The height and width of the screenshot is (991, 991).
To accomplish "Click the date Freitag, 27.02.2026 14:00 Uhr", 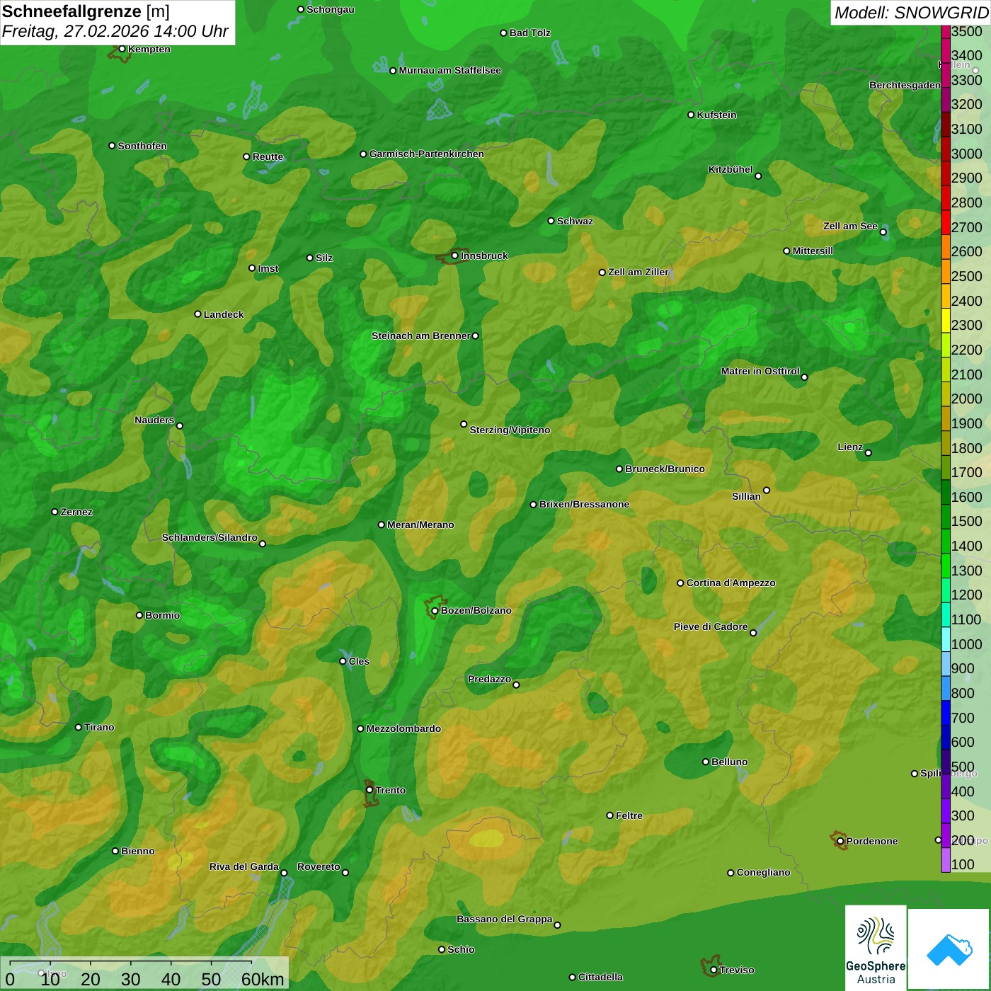I will coord(115,31).
